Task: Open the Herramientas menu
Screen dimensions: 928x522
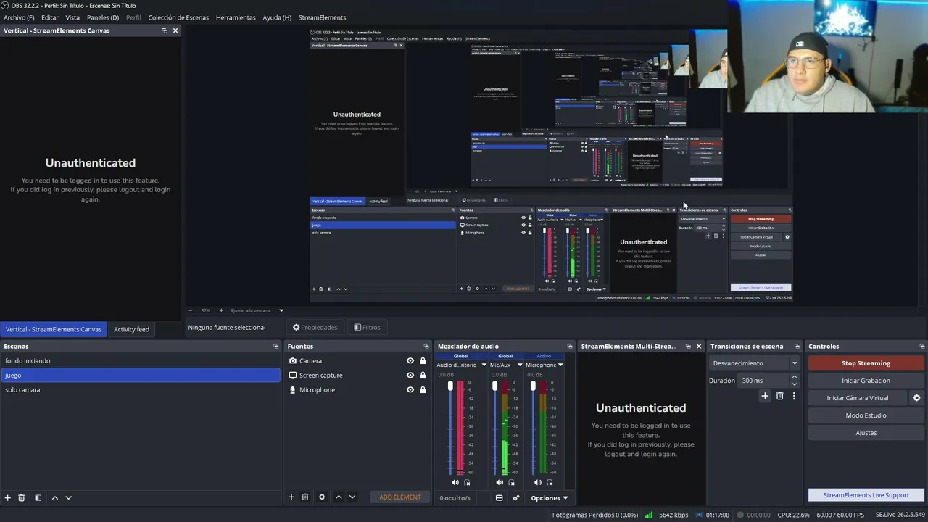Action: click(x=236, y=17)
